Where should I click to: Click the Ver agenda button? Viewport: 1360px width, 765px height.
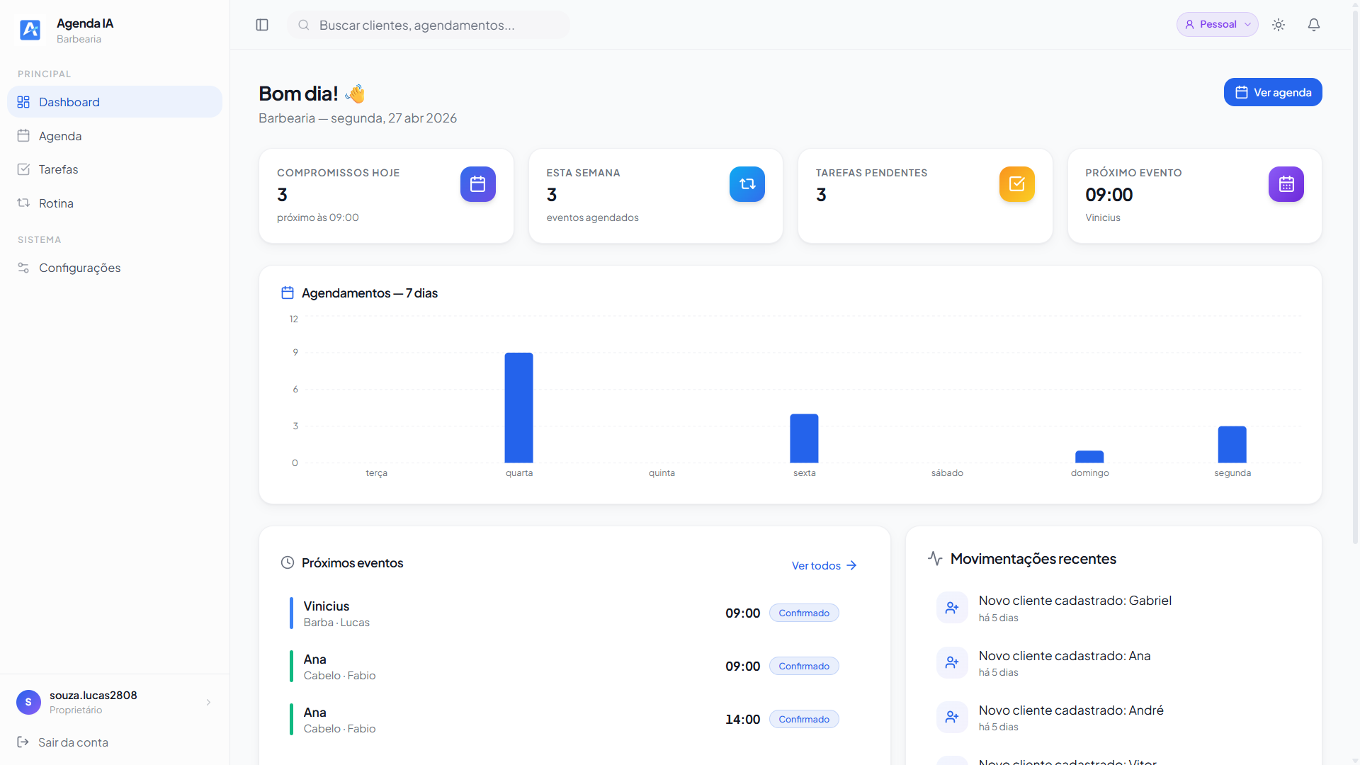[x=1273, y=92]
